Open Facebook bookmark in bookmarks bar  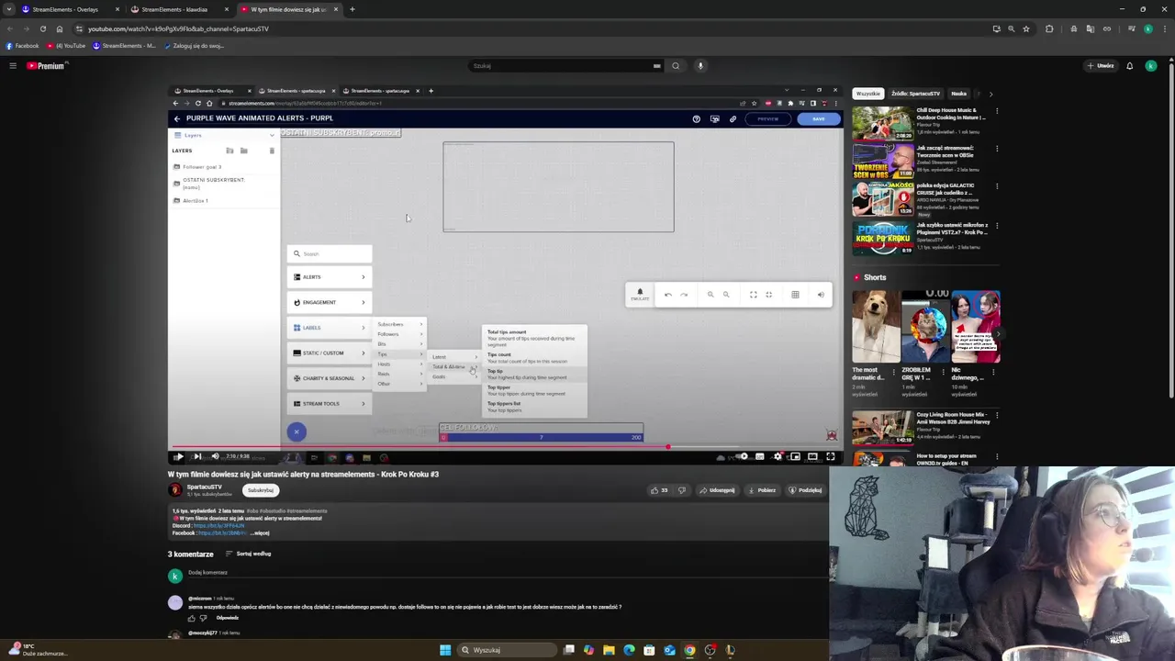23,46
